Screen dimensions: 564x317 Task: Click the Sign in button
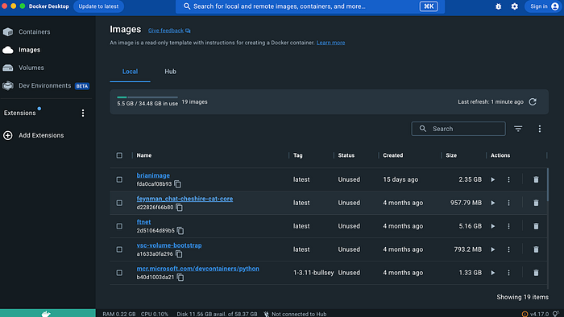coord(543,6)
